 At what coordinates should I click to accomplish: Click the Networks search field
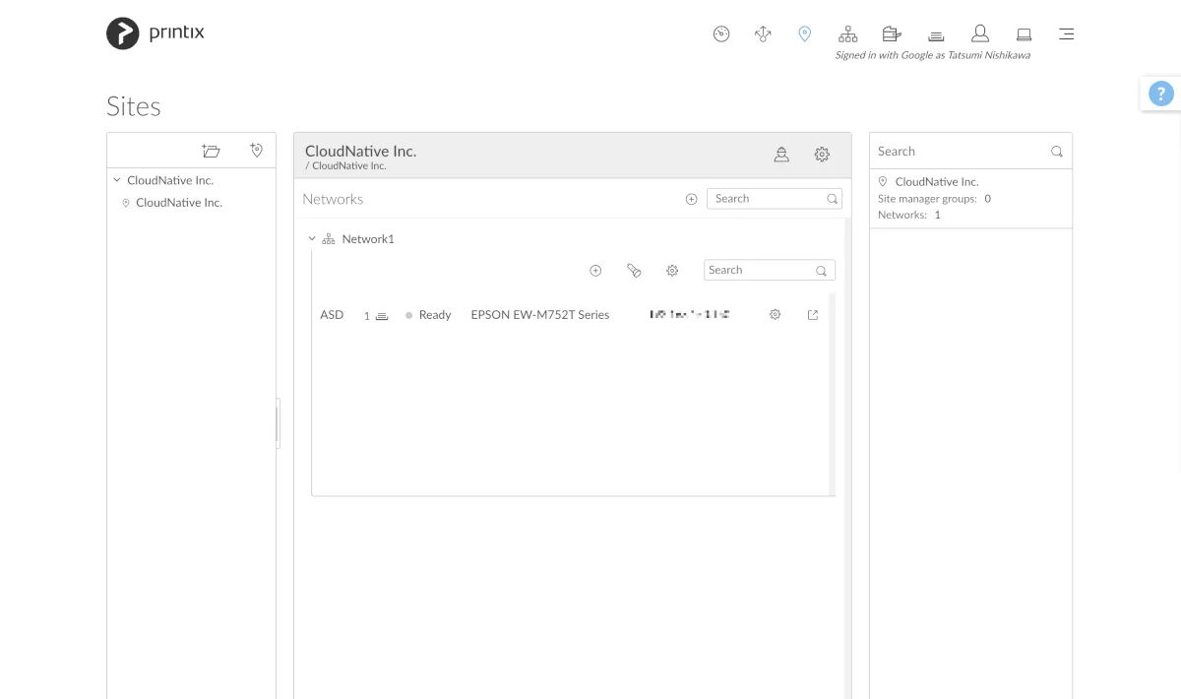[768, 199]
